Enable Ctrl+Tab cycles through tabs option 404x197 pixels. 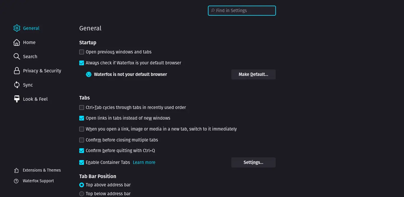pos(82,108)
